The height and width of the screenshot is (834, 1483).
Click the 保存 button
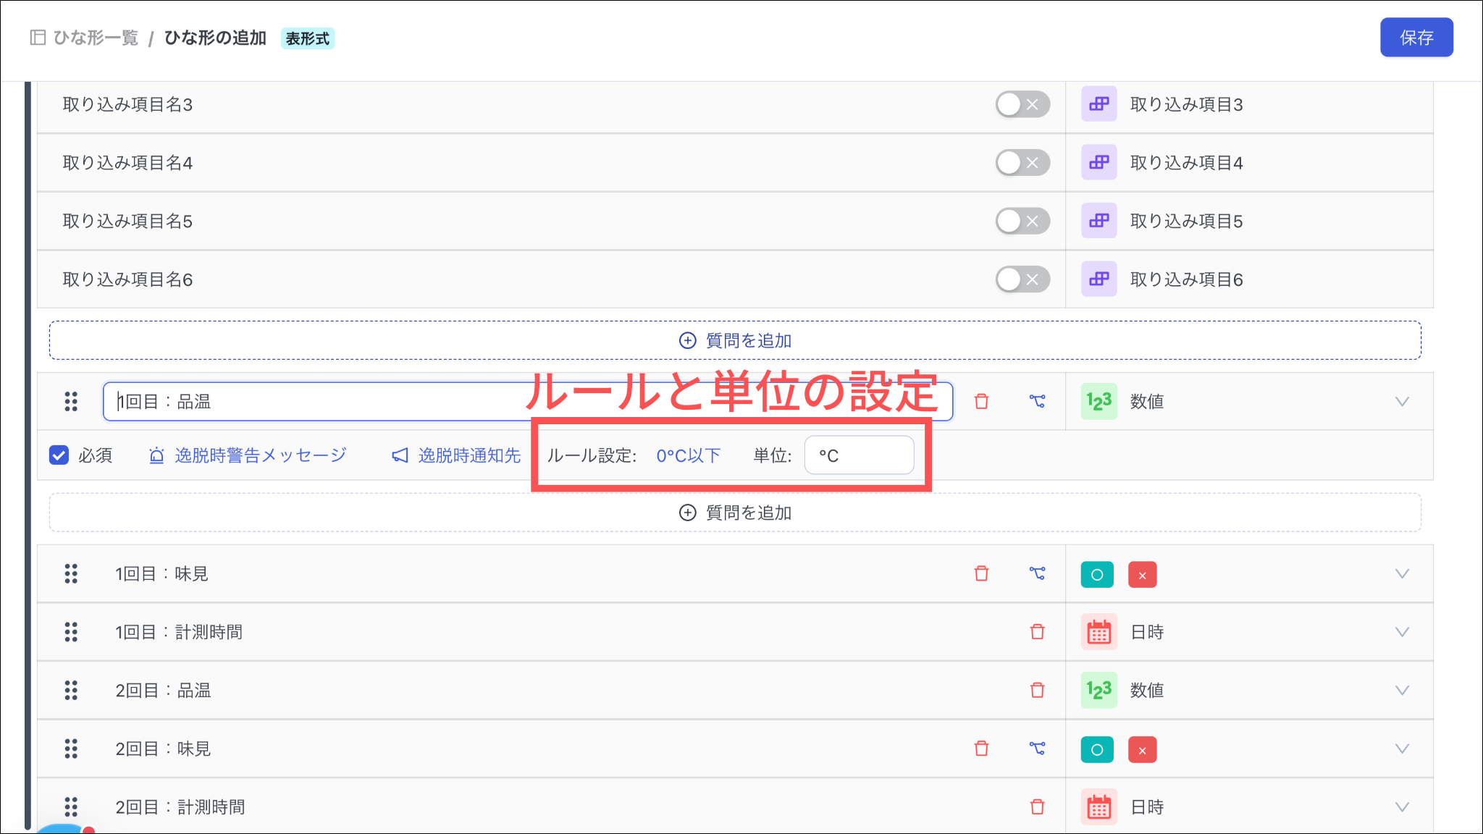point(1416,38)
